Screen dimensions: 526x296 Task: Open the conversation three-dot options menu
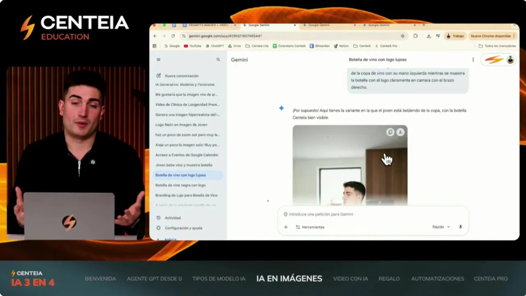(473, 60)
